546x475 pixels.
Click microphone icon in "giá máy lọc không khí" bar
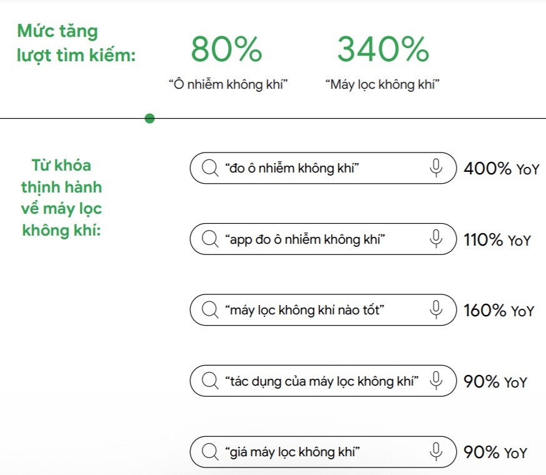(436, 451)
